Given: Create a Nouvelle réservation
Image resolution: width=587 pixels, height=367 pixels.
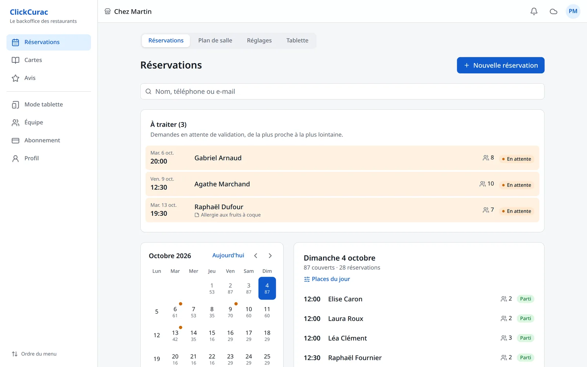Looking at the screenshot, I should point(500,65).
